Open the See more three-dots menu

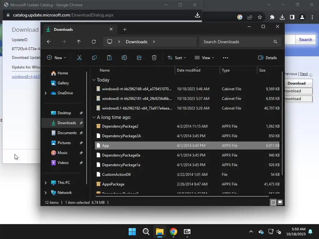(x=226, y=58)
